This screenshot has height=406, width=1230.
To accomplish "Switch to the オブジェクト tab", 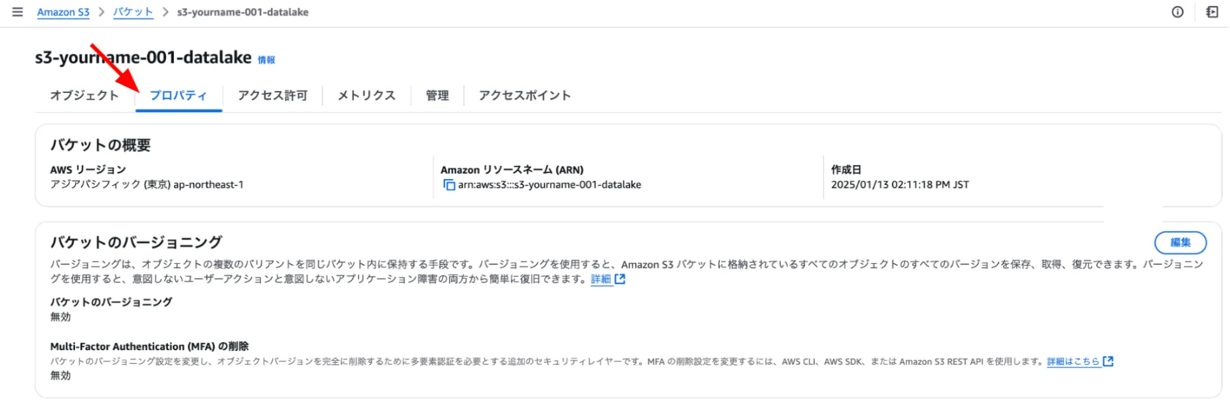I will (x=84, y=96).
